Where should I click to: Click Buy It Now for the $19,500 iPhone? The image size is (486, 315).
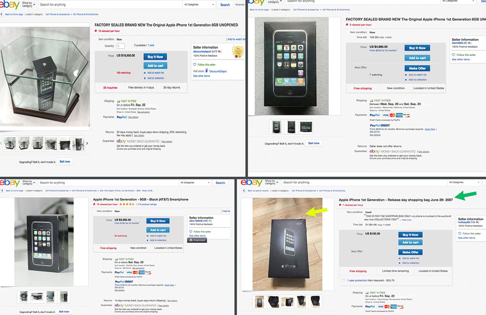click(155, 57)
